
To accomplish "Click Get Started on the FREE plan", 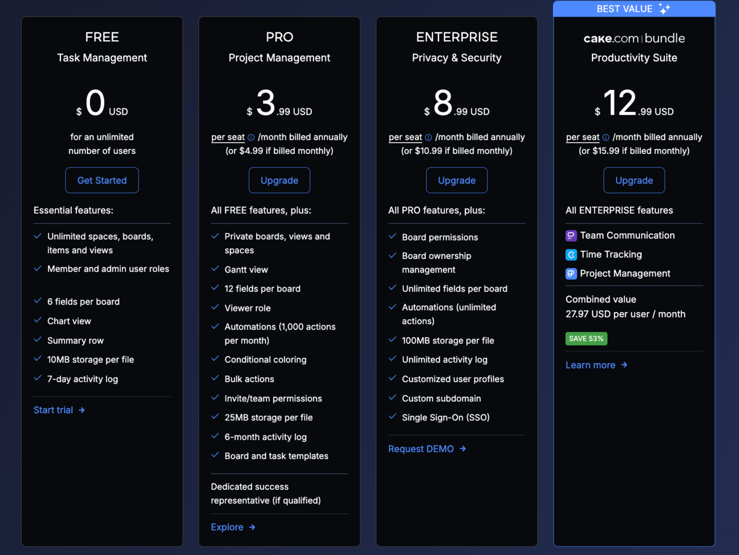I will pyautogui.click(x=102, y=180).
